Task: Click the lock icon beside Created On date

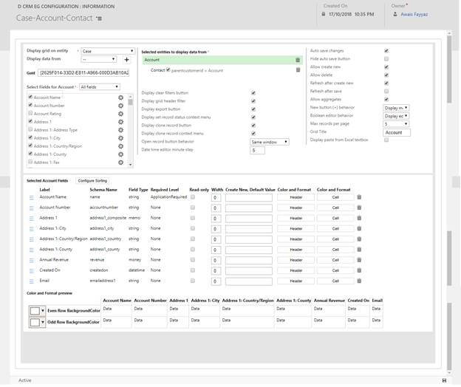Action: (324, 14)
